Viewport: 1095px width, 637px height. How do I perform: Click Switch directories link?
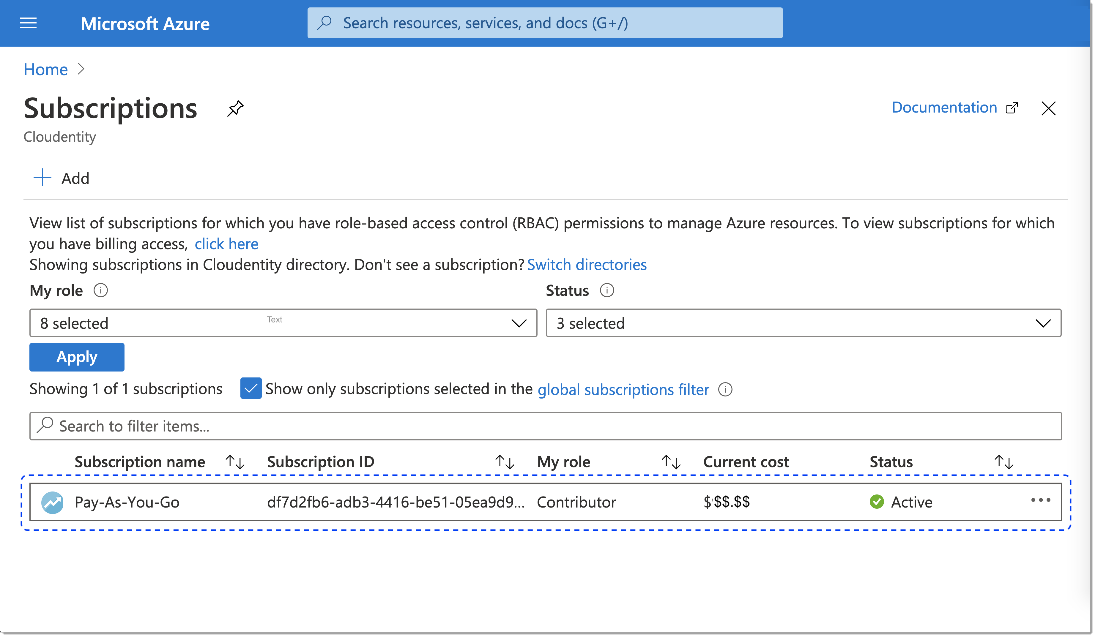587,265
